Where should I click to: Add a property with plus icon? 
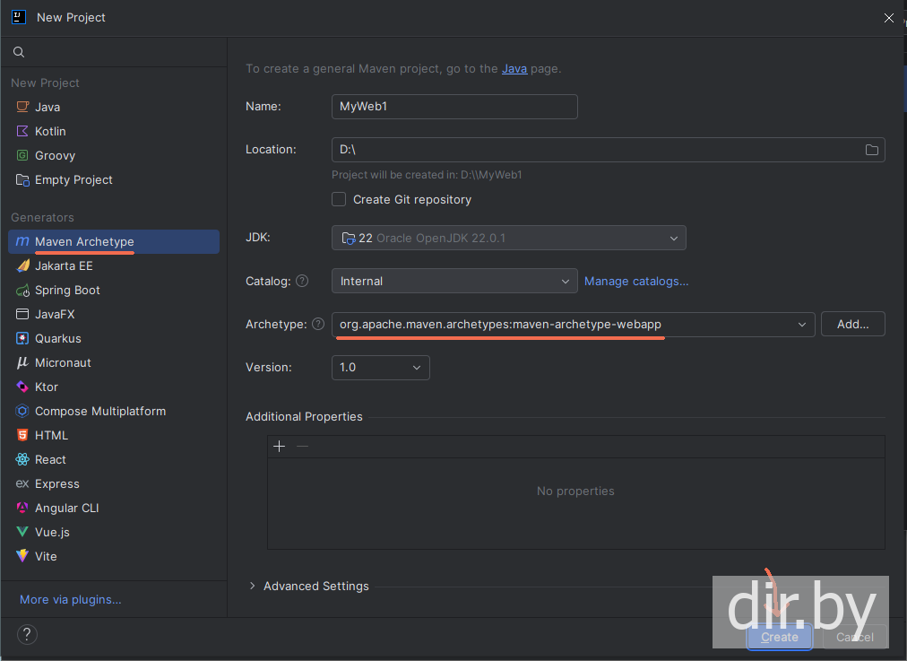[280, 447]
